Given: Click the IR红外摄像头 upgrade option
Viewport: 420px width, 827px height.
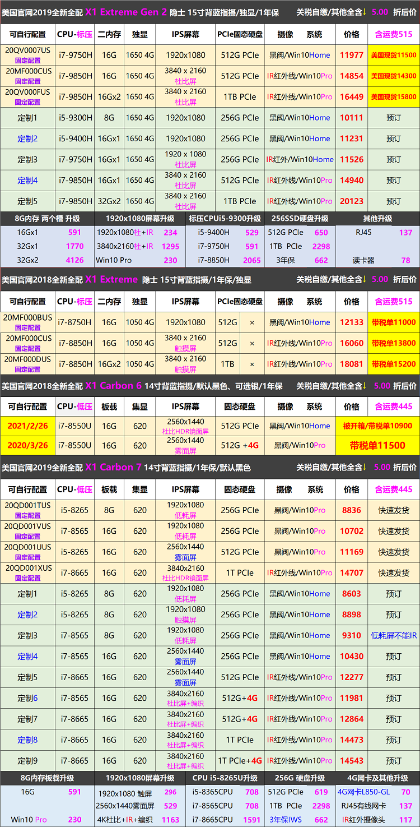Looking at the screenshot, I should (368, 819).
